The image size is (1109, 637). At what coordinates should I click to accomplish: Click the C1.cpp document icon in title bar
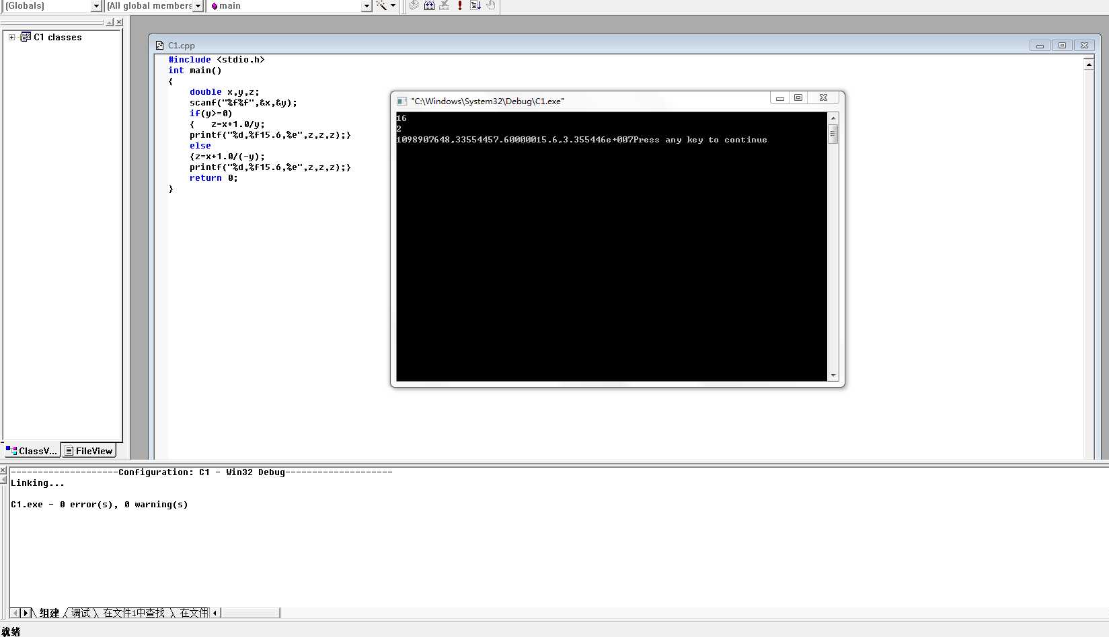coord(159,46)
